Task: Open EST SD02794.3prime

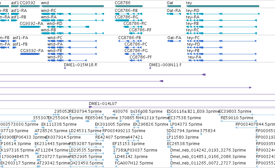Action: click(183, 131)
